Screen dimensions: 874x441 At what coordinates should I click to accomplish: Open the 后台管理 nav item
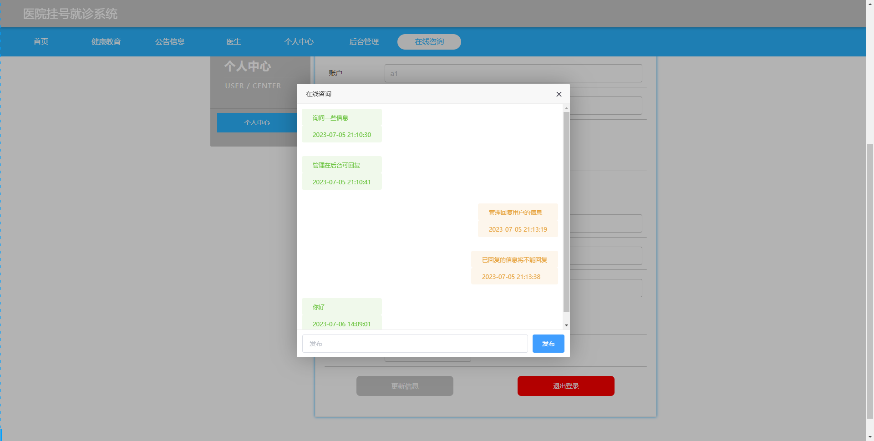pos(364,41)
